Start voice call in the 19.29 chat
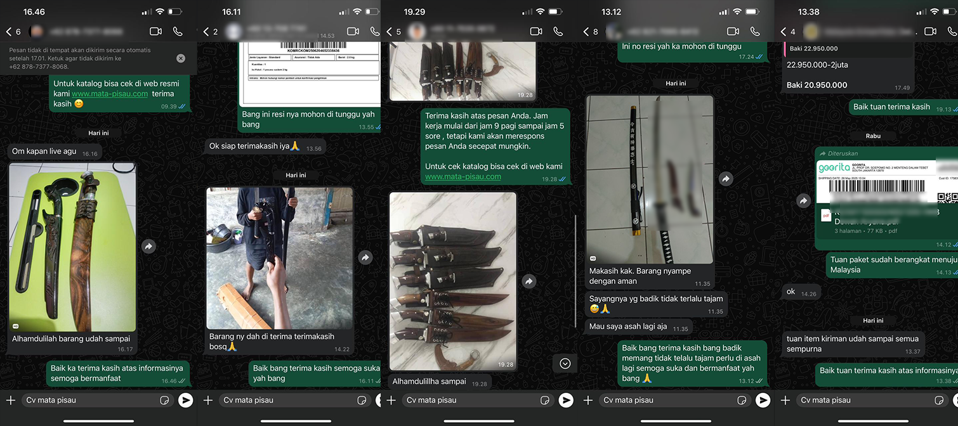Viewport: 958px width, 426px height. point(558,31)
